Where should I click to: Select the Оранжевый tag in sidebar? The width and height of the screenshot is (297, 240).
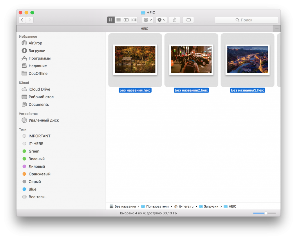tap(39, 174)
